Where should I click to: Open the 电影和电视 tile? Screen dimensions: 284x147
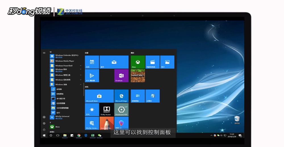[153, 62]
